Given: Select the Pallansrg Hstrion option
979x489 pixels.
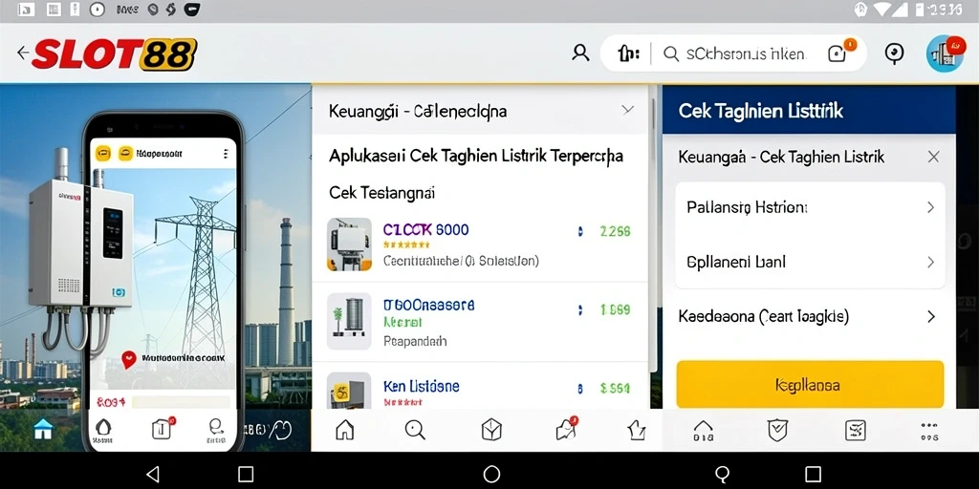Looking at the screenshot, I should click(x=810, y=207).
